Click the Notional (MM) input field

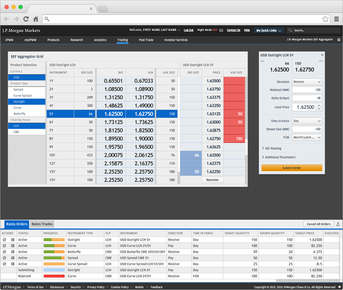point(307,90)
